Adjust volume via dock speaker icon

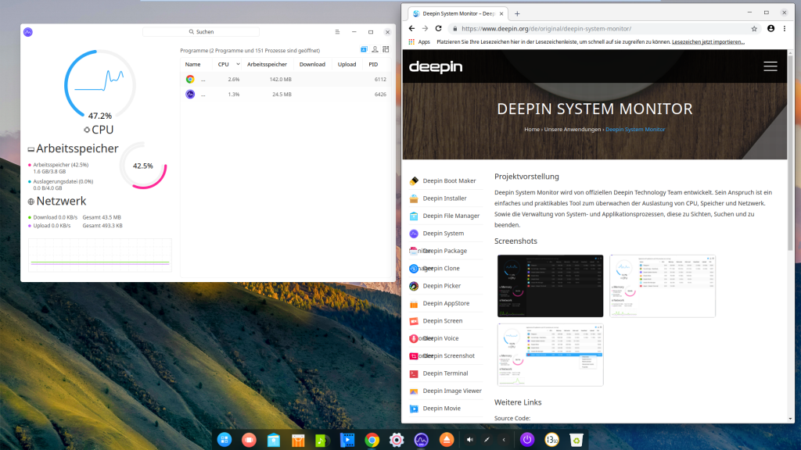coord(469,440)
